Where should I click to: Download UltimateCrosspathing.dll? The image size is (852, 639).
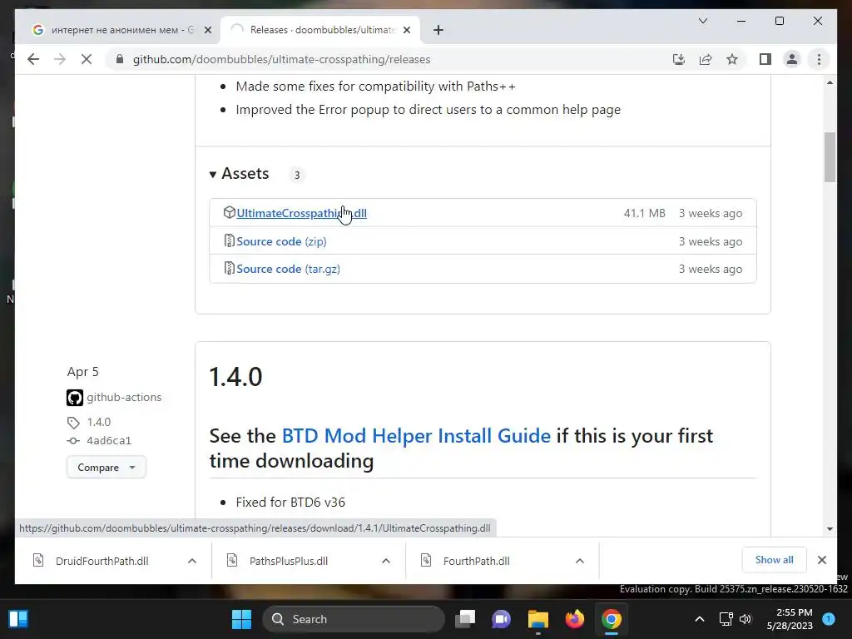click(x=301, y=213)
